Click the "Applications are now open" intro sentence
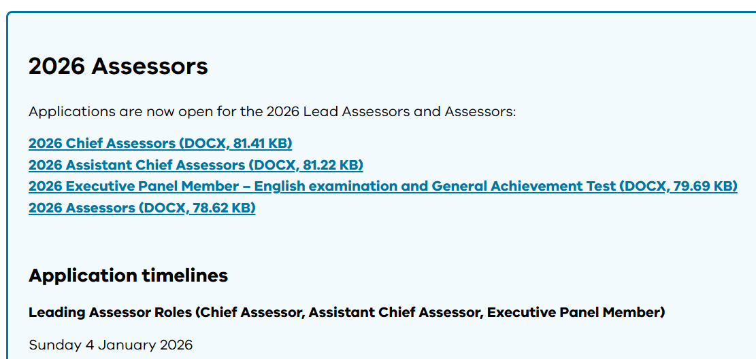The width and height of the screenshot is (756, 359). tap(272, 111)
